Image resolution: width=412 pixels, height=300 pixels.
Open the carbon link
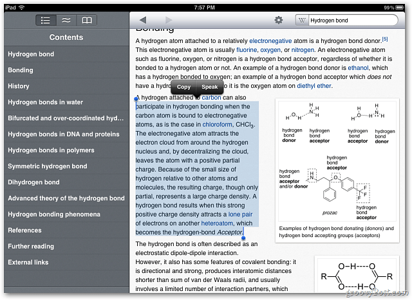(x=211, y=98)
